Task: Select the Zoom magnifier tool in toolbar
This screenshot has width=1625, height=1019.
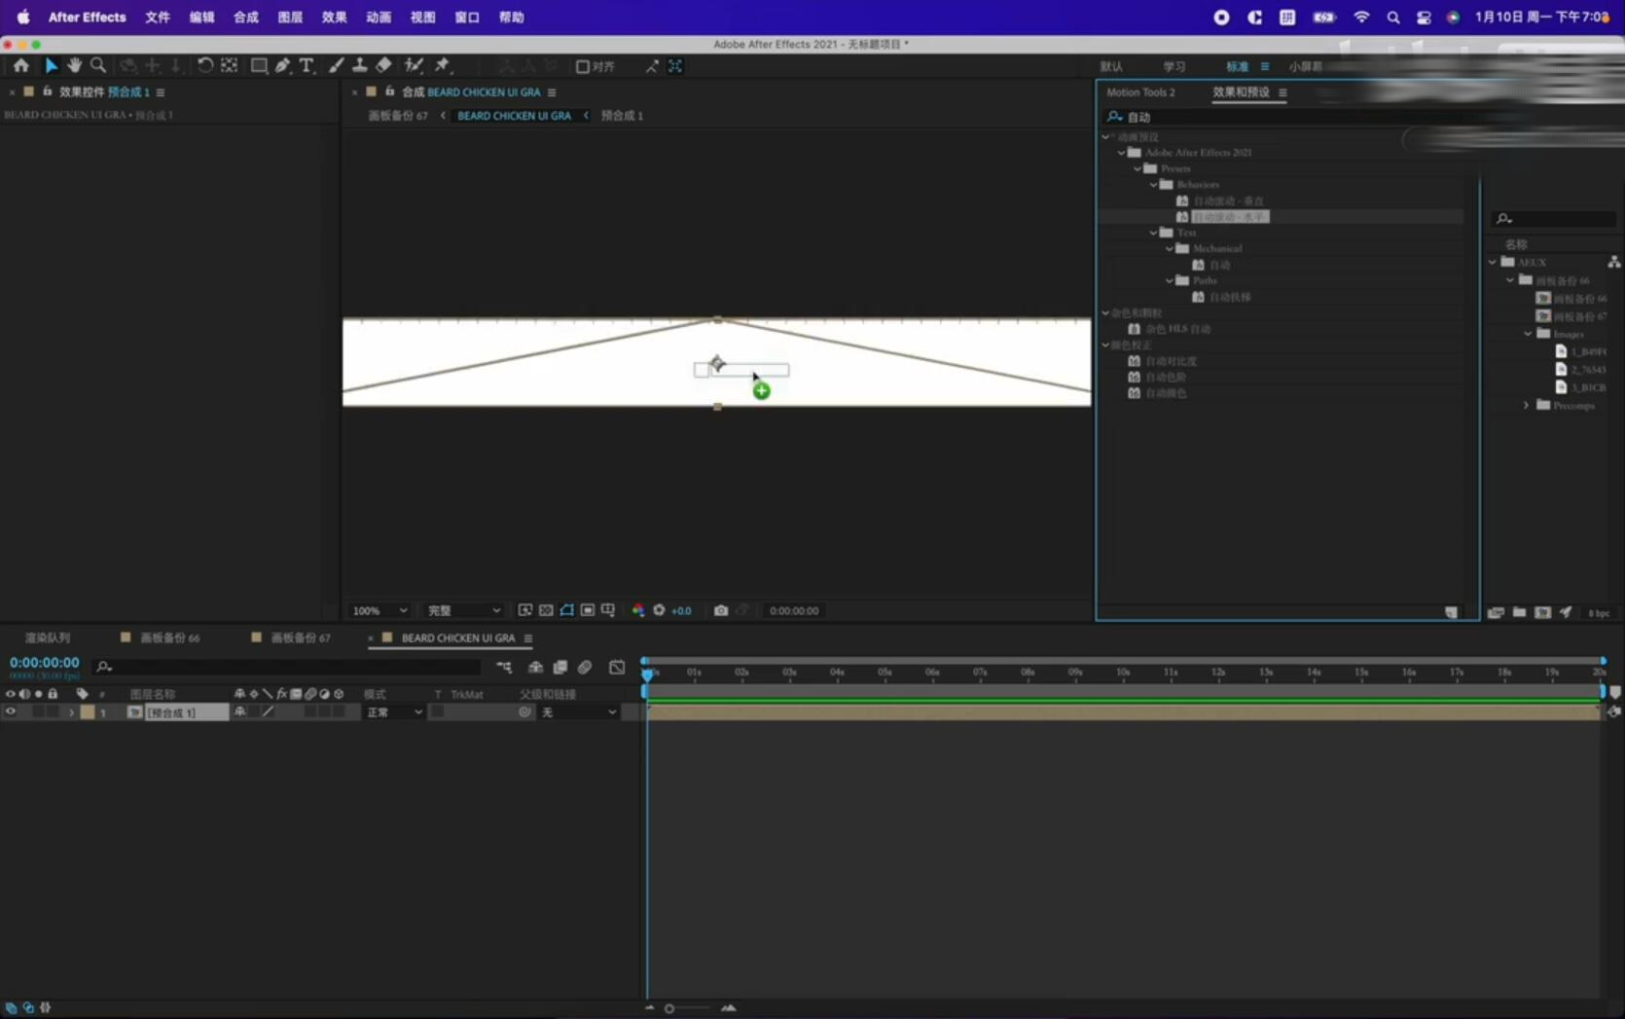Action: [x=98, y=65]
